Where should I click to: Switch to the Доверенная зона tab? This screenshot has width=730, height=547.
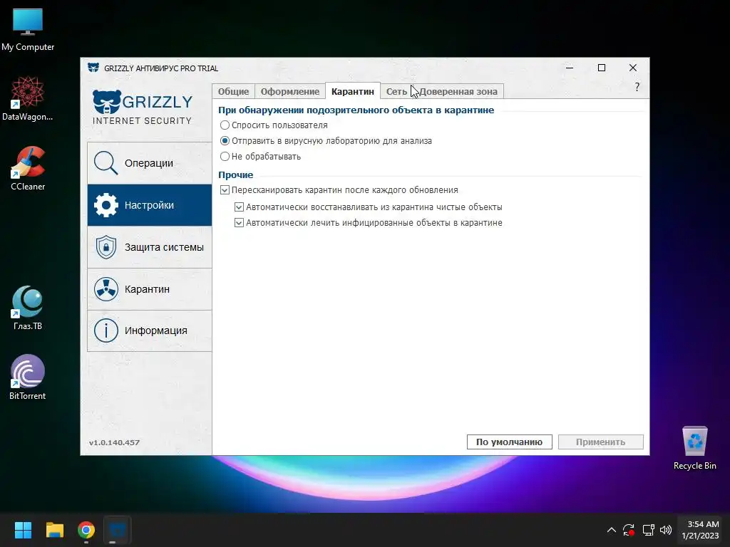point(458,91)
